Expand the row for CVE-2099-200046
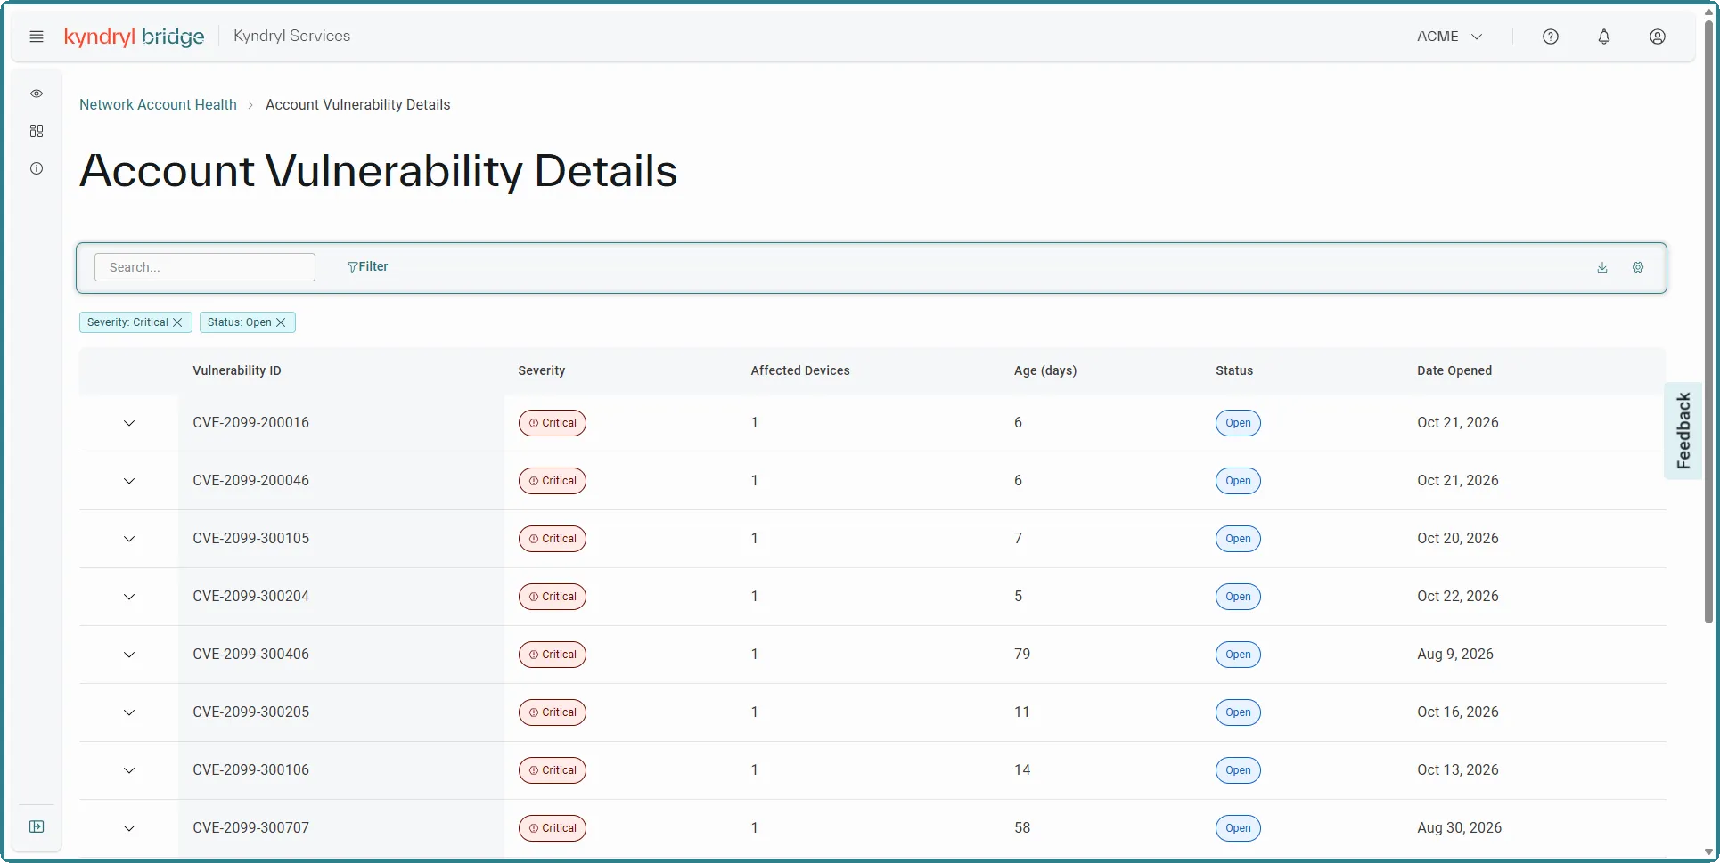The height and width of the screenshot is (863, 1720). pos(129,481)
